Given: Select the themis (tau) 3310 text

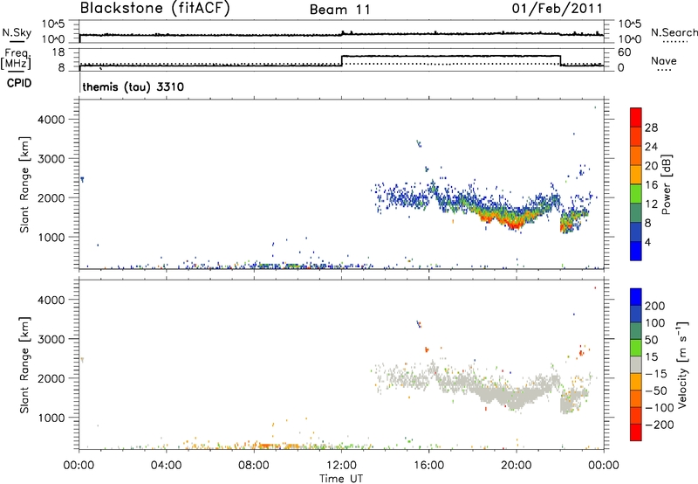Looking at the screenshot, I should [x=133, y=86].
